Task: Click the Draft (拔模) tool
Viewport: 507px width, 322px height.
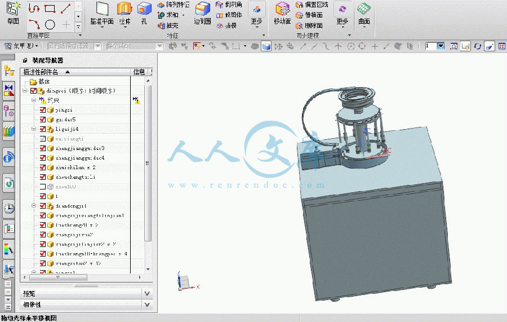Action: (226, 25)
